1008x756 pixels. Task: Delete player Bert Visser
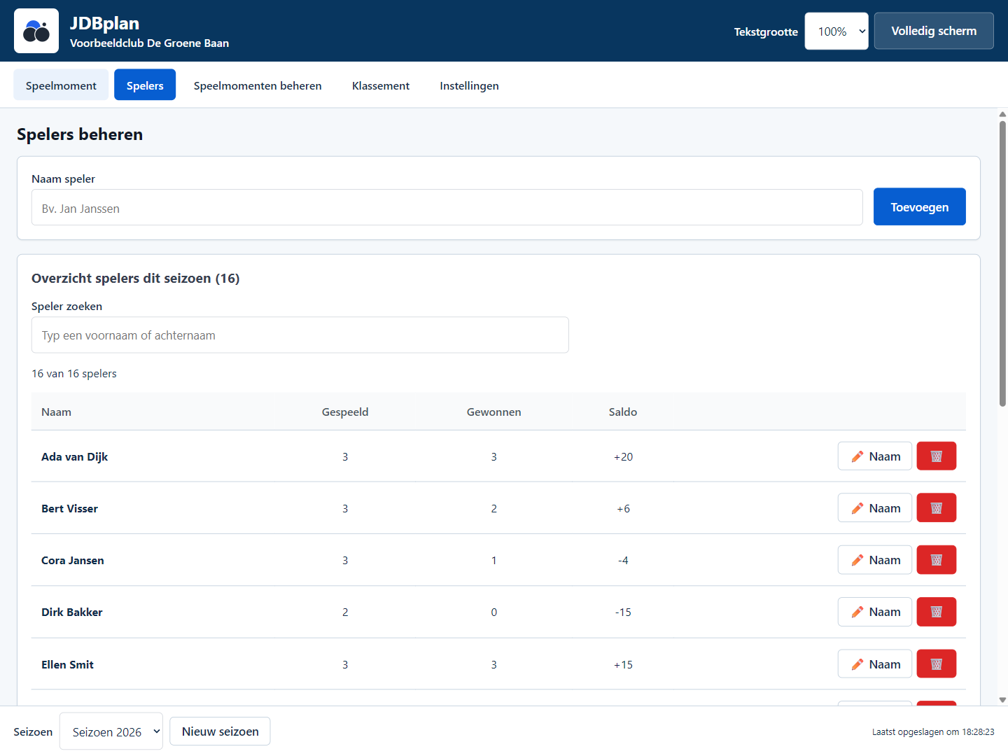click(x=937, y=508)
